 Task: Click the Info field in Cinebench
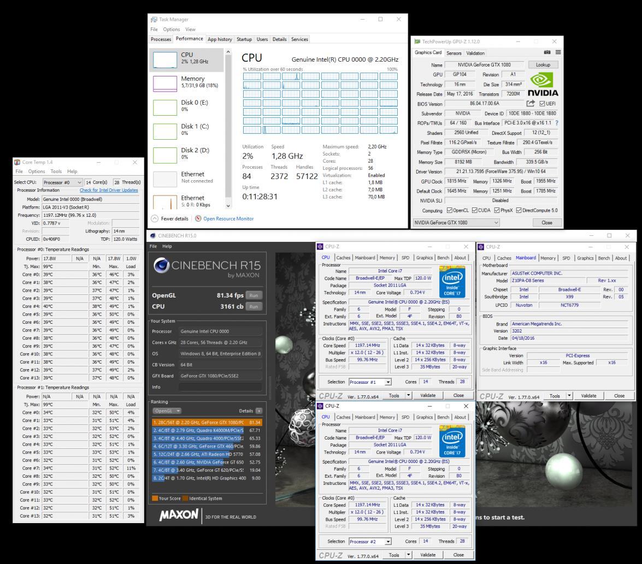220,387
